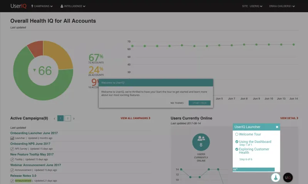The height and width of the screenshot is (184, 308).
Task: Click the Jun 10 axis label
Action: pyautogui.click(x=269, y=99)
